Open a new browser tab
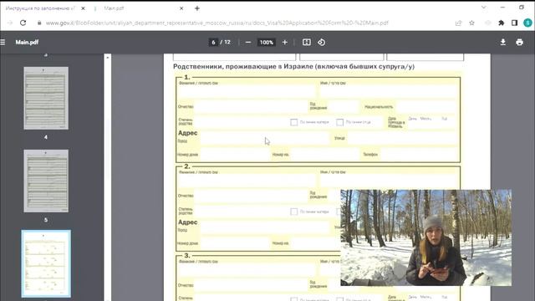This screenshot has height=301, width=535. tap(197, 8)
